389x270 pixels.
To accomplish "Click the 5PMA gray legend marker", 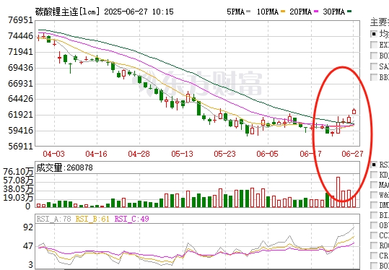I will 249,12.
